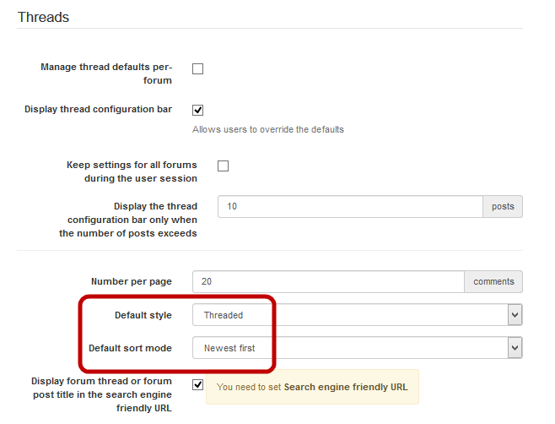Uncheck the search engine friendly URL title checkbox
This screenshot has height=424, width=555.
[197, 385]
